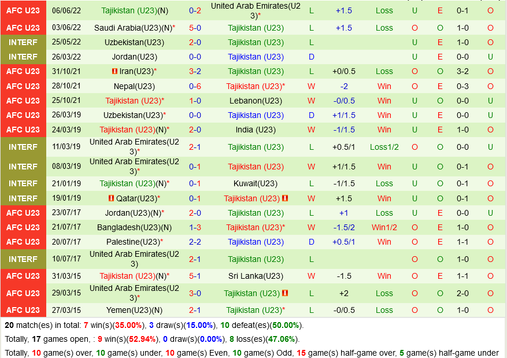Screen dimensions: 507x358
Task: Open Lebanon(U23) team link
Action: pos(256,101)
